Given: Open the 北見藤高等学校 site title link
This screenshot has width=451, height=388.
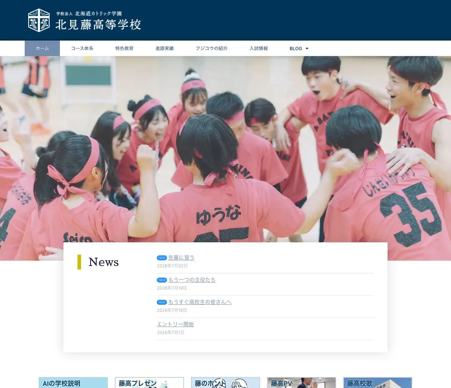Looking at the screenshot, I should point(98,25).
